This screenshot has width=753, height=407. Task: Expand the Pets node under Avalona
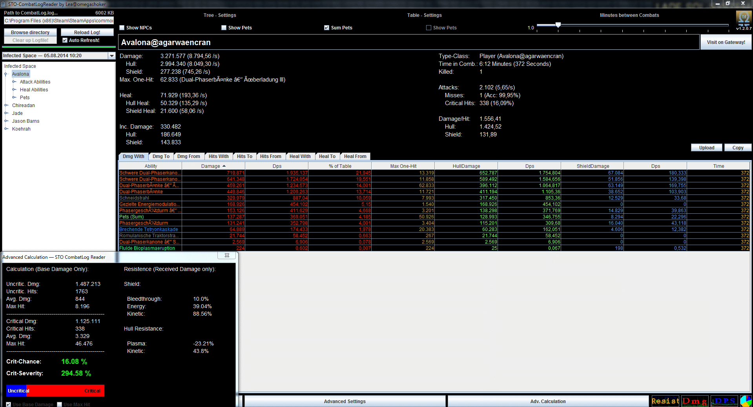coord(14,97)
